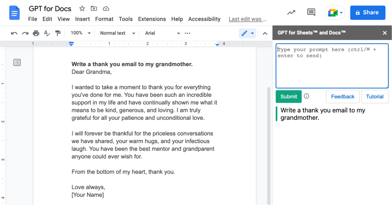392x205 pixels.
Task: Show the document outline icon
Action: (17, 63)
